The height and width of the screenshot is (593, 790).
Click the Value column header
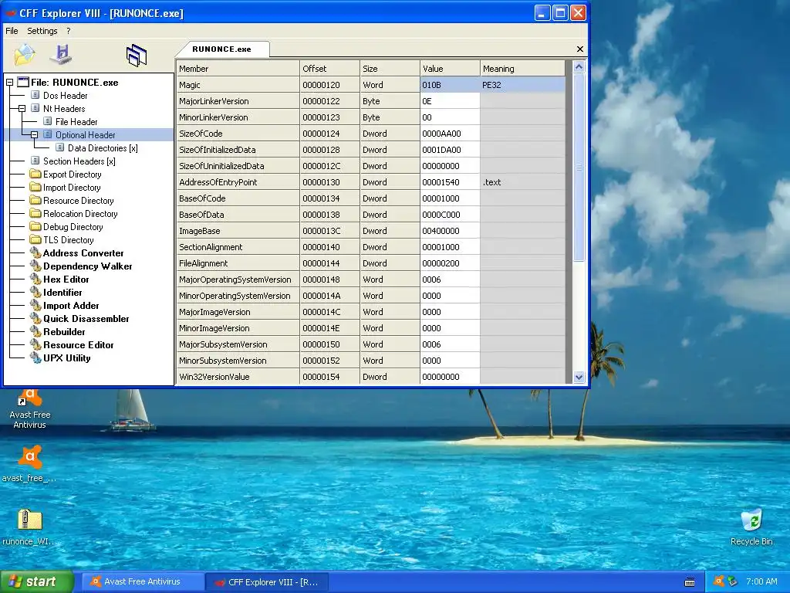coord(450,68)
